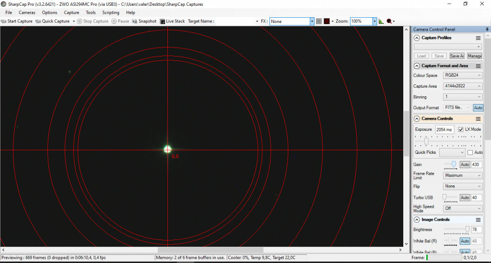Screen dimensions: 491x263
Task: Start Live Stack from the toolbar
Action: pyautogui.click(x=172, y=21)
